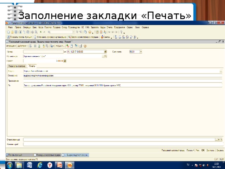Click the orange help icon in document toolbar
225x169 pixels.
[85, 46]
